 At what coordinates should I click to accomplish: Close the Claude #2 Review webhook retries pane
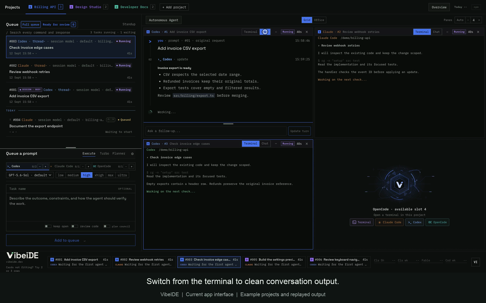tap(478, 32)
